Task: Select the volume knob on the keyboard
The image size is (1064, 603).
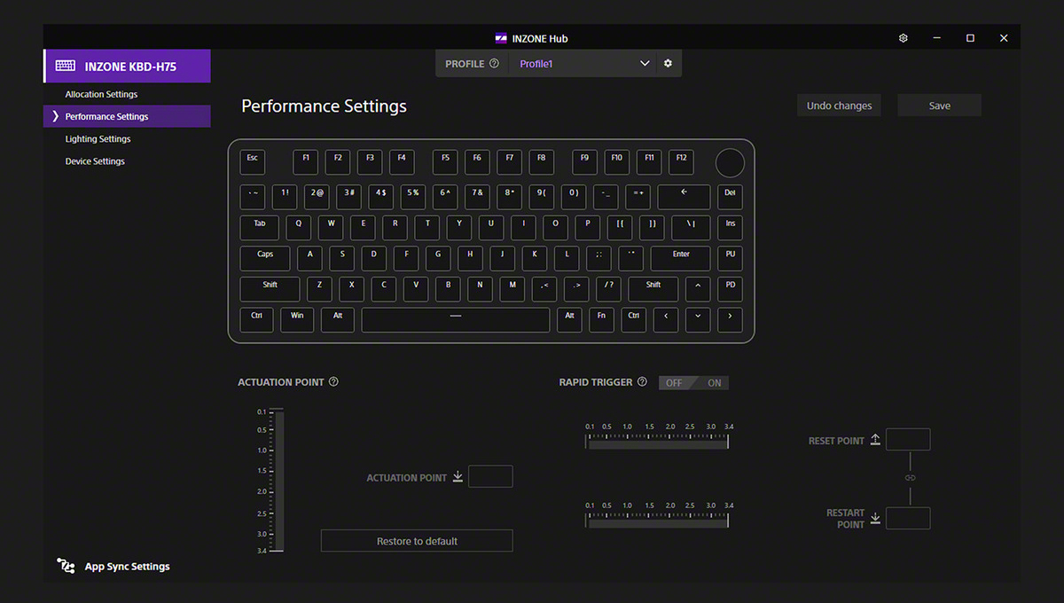Action: (x=730, y=163)
